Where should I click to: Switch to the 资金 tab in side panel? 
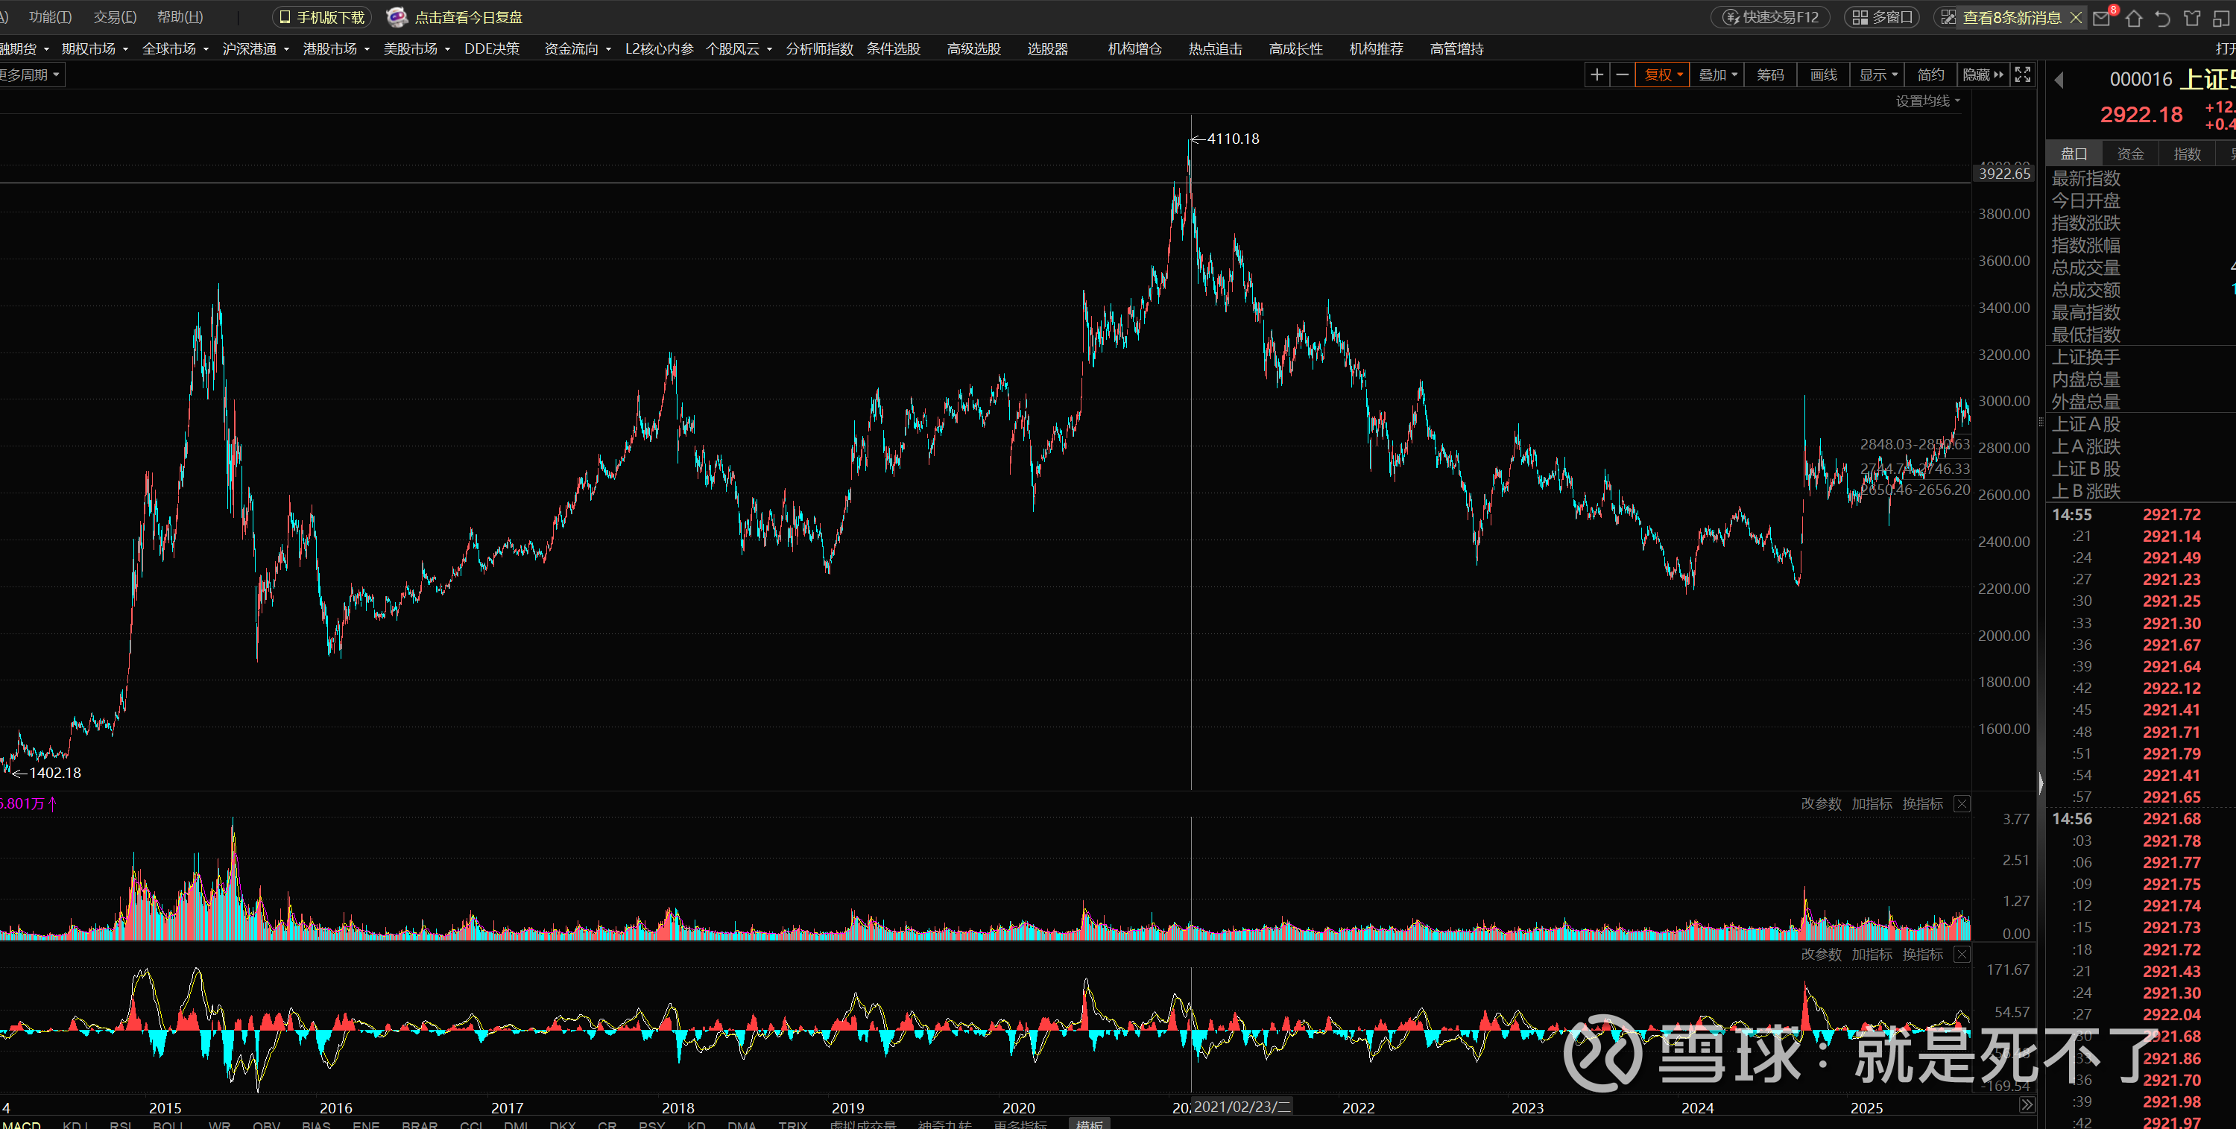[x=2130, y=154]
